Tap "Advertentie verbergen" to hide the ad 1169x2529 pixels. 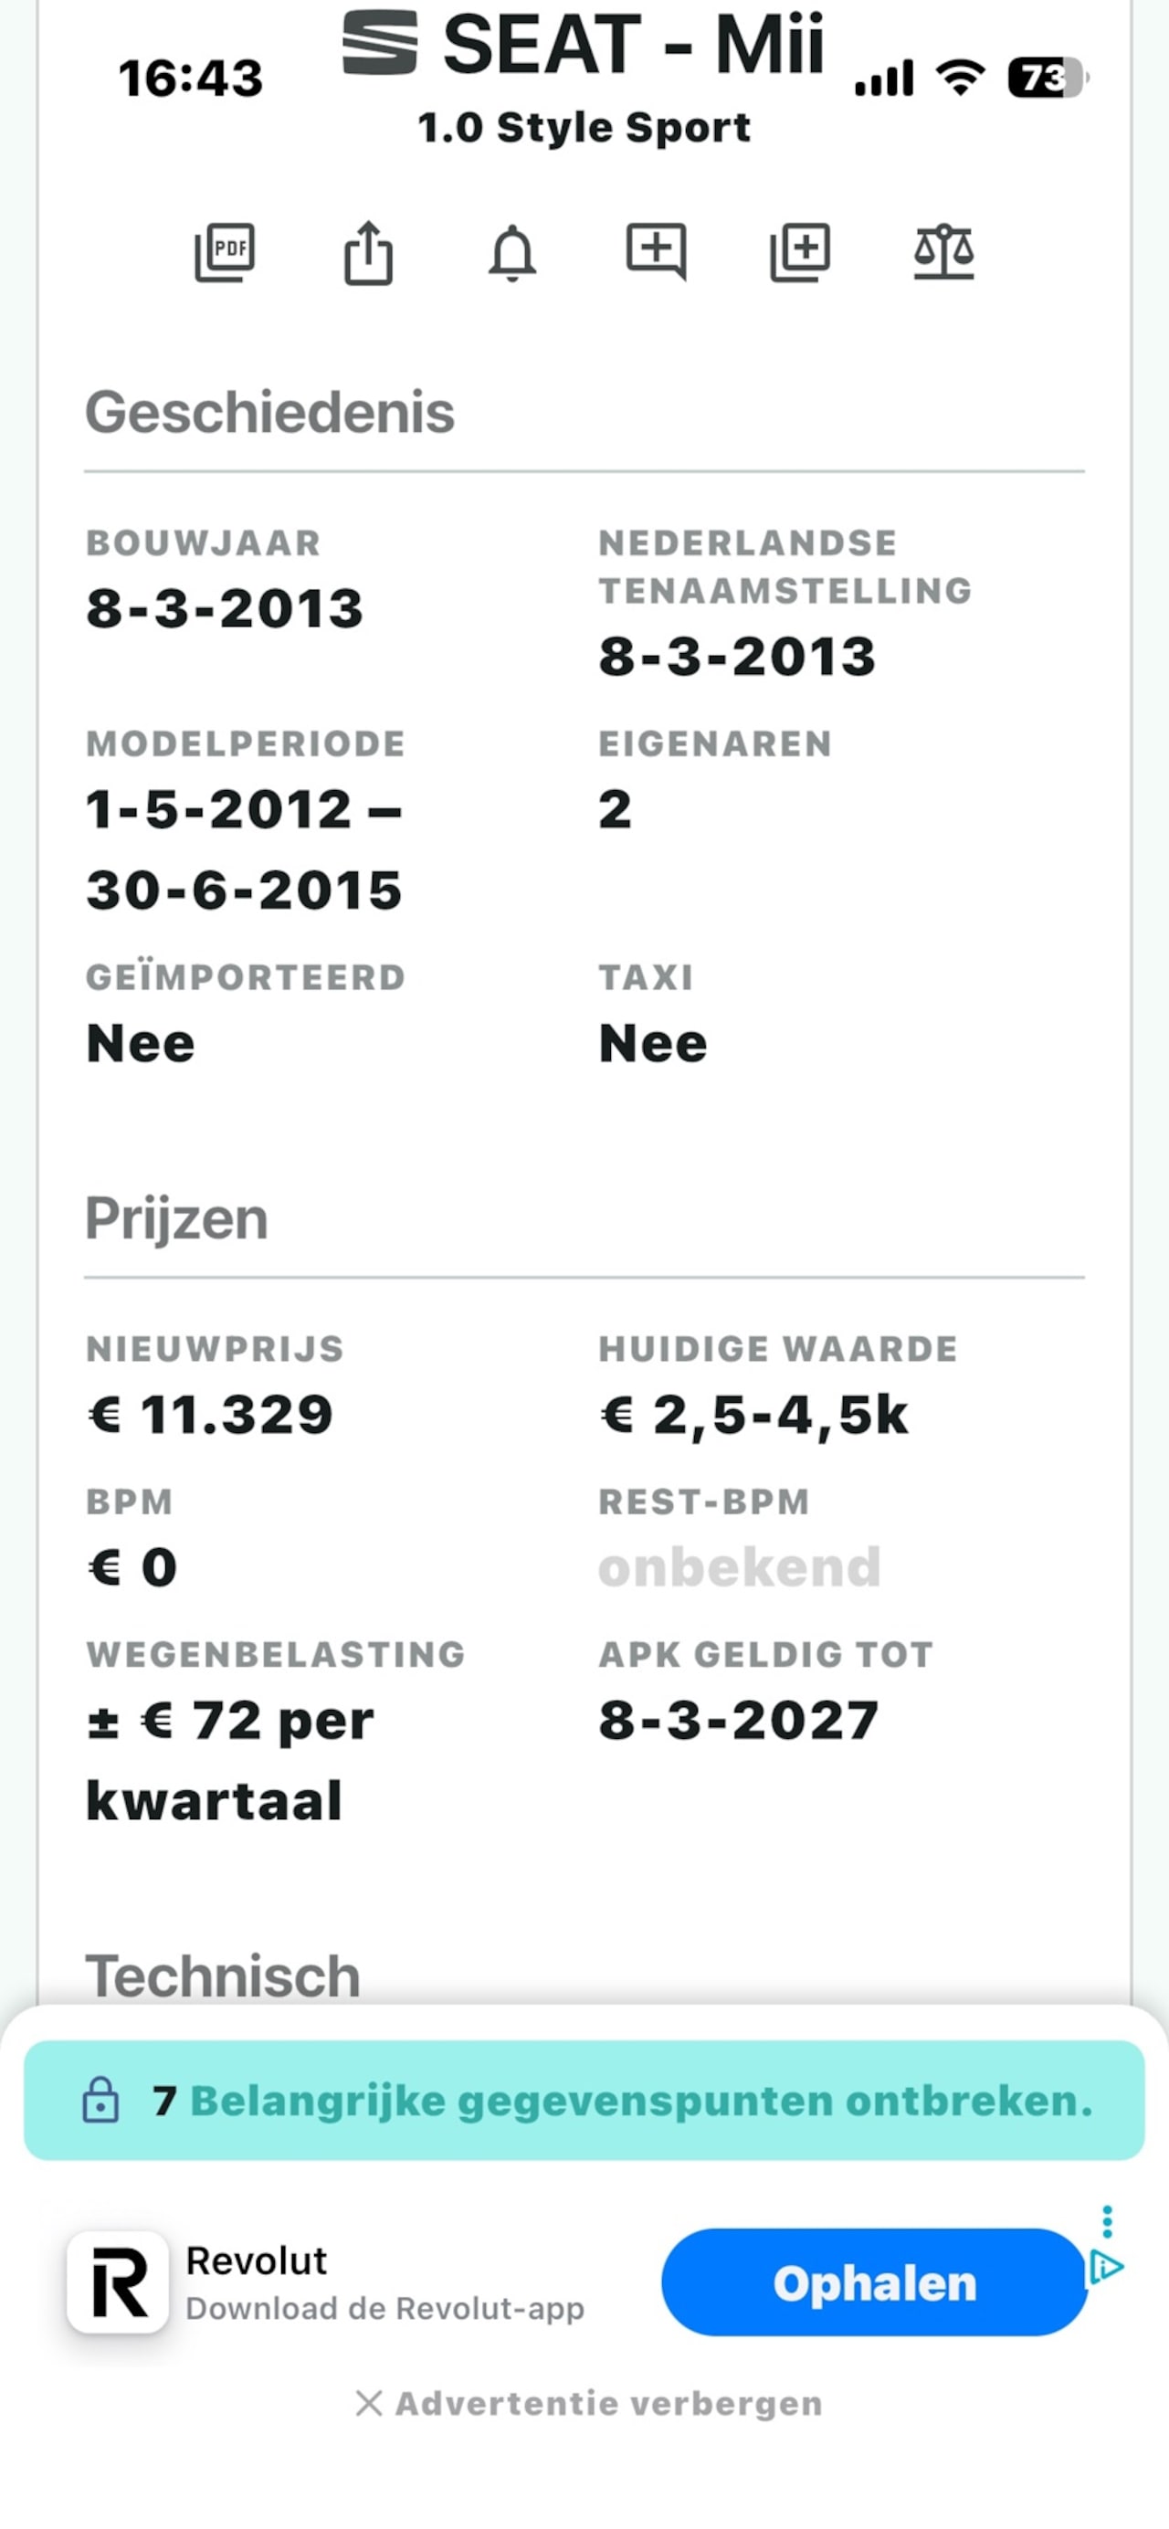tap(589, 2403)
